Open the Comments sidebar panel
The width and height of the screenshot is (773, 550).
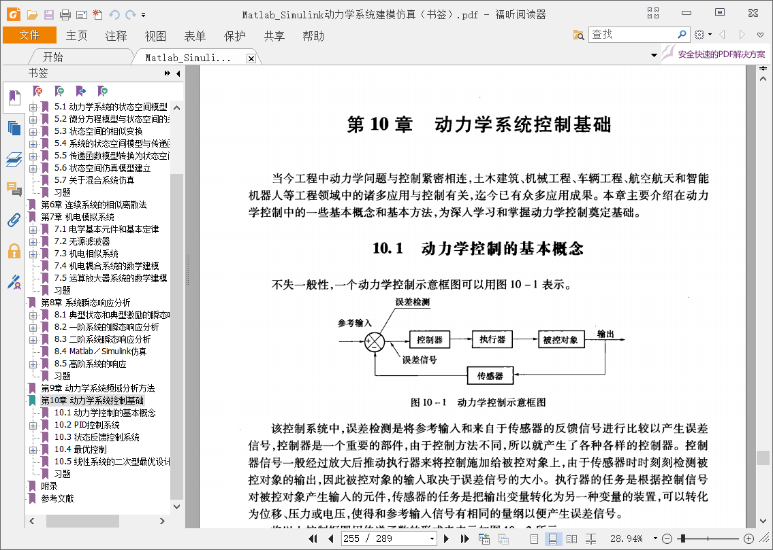point(14,189)
